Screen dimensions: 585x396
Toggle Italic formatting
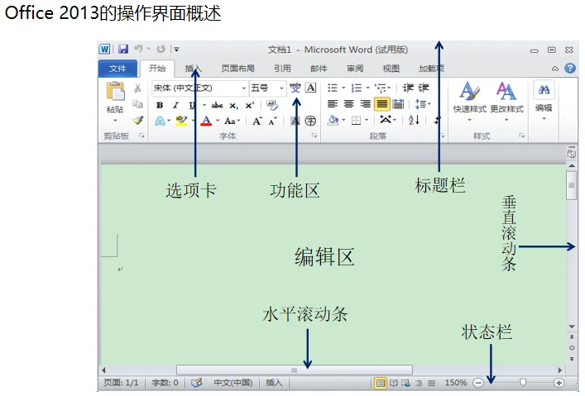(x=175, y=105)
